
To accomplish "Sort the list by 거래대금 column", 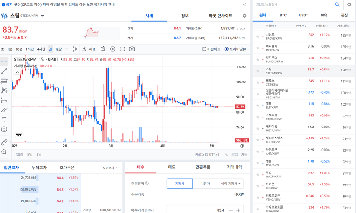I will tap(343, 26).
